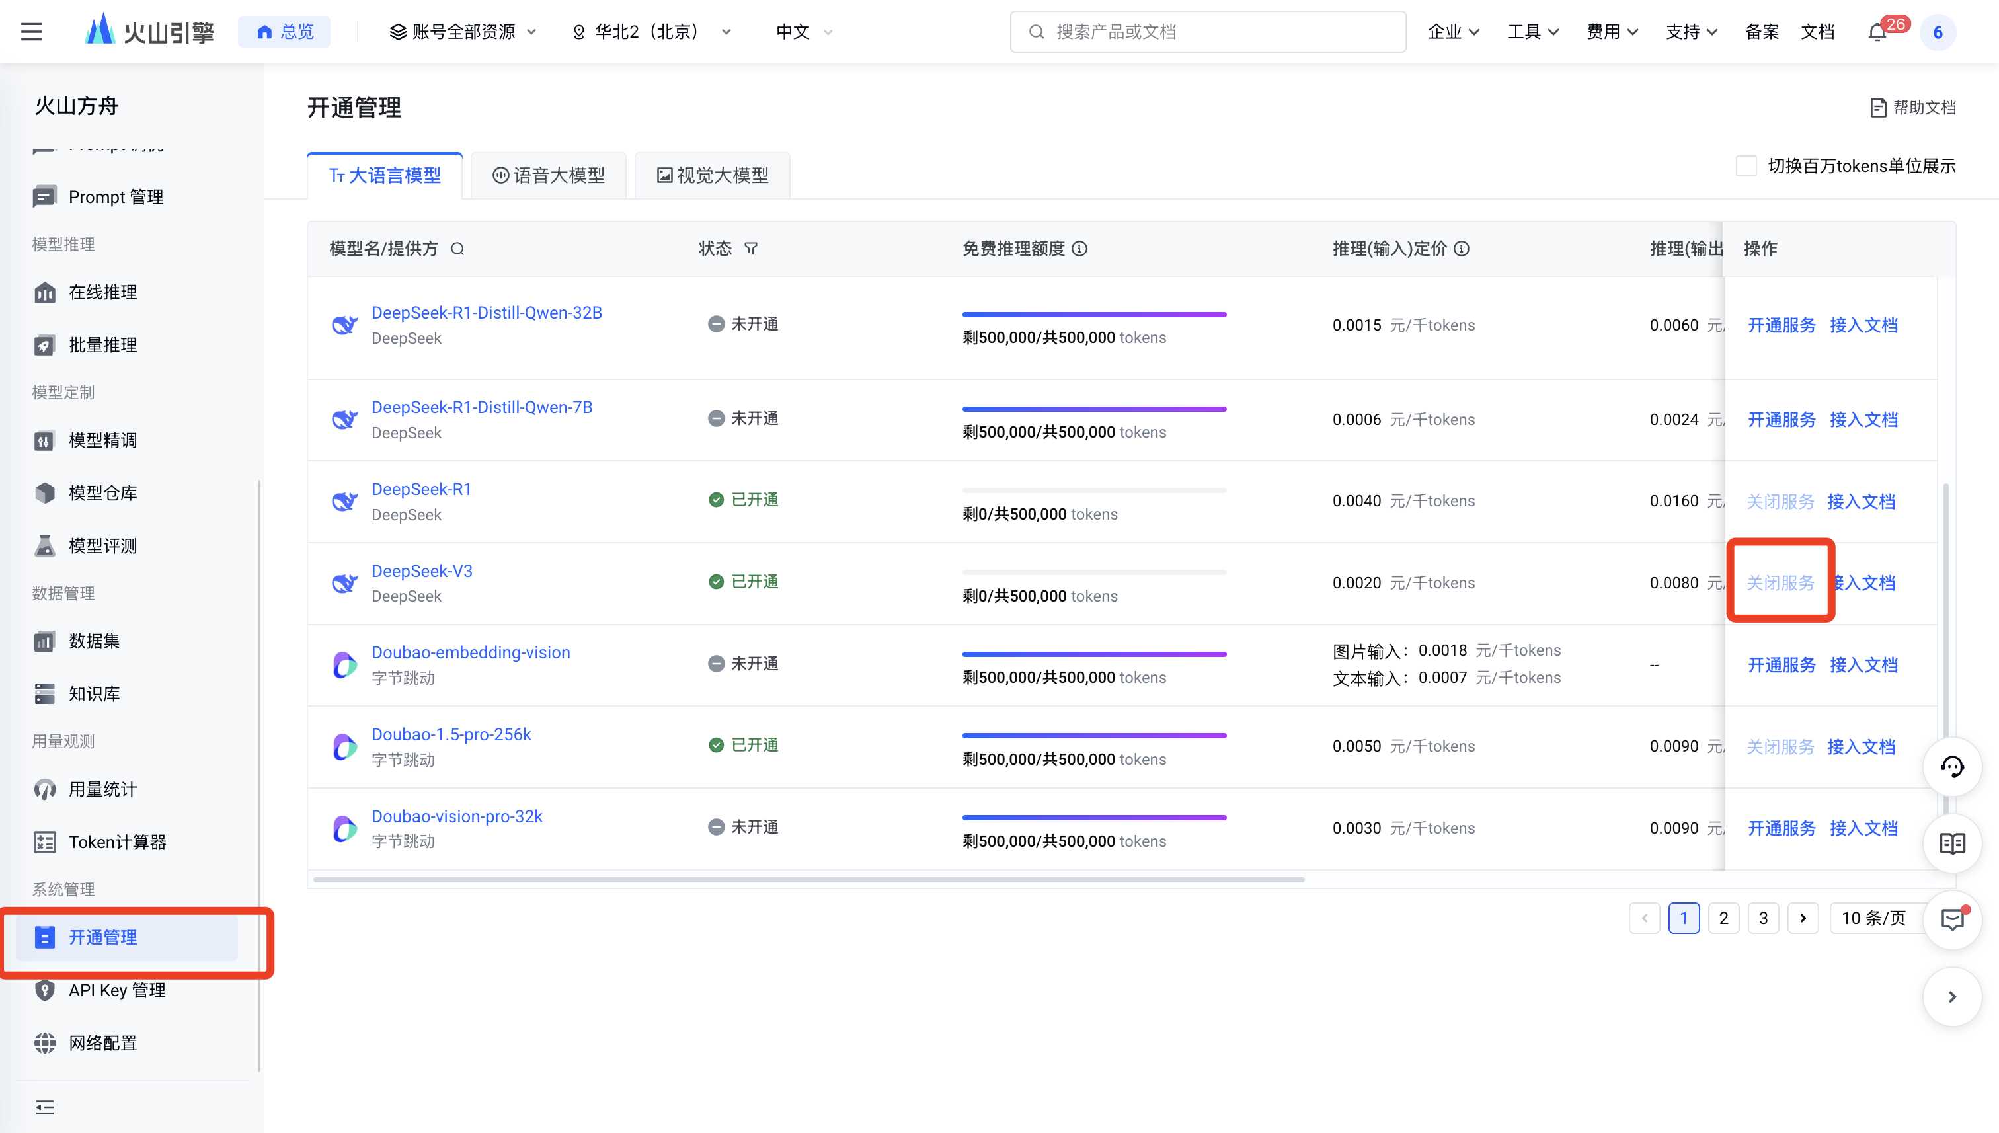Click the Doubao logo icon beside Doubao-embedding-vision

(x=344, y=664)
